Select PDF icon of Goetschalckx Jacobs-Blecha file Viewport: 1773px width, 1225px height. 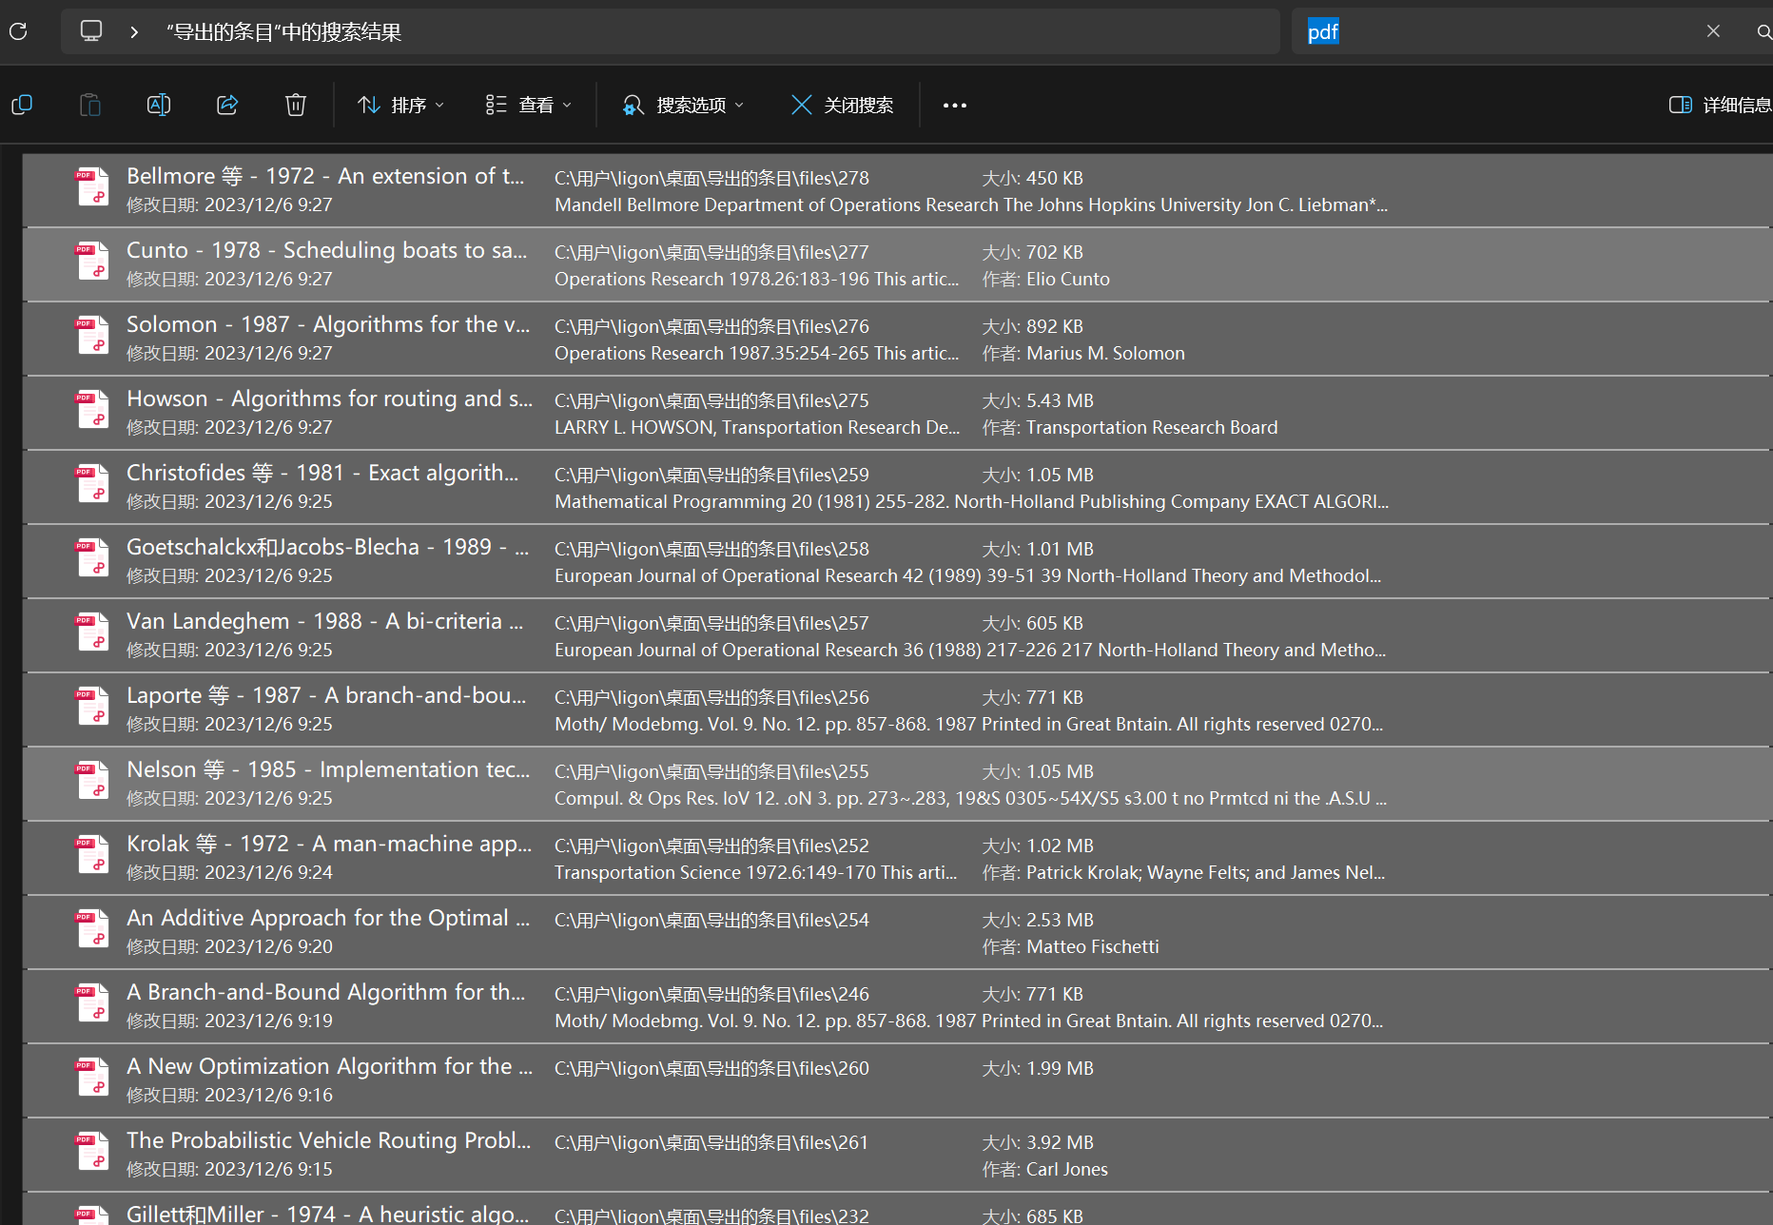(93, 558)
